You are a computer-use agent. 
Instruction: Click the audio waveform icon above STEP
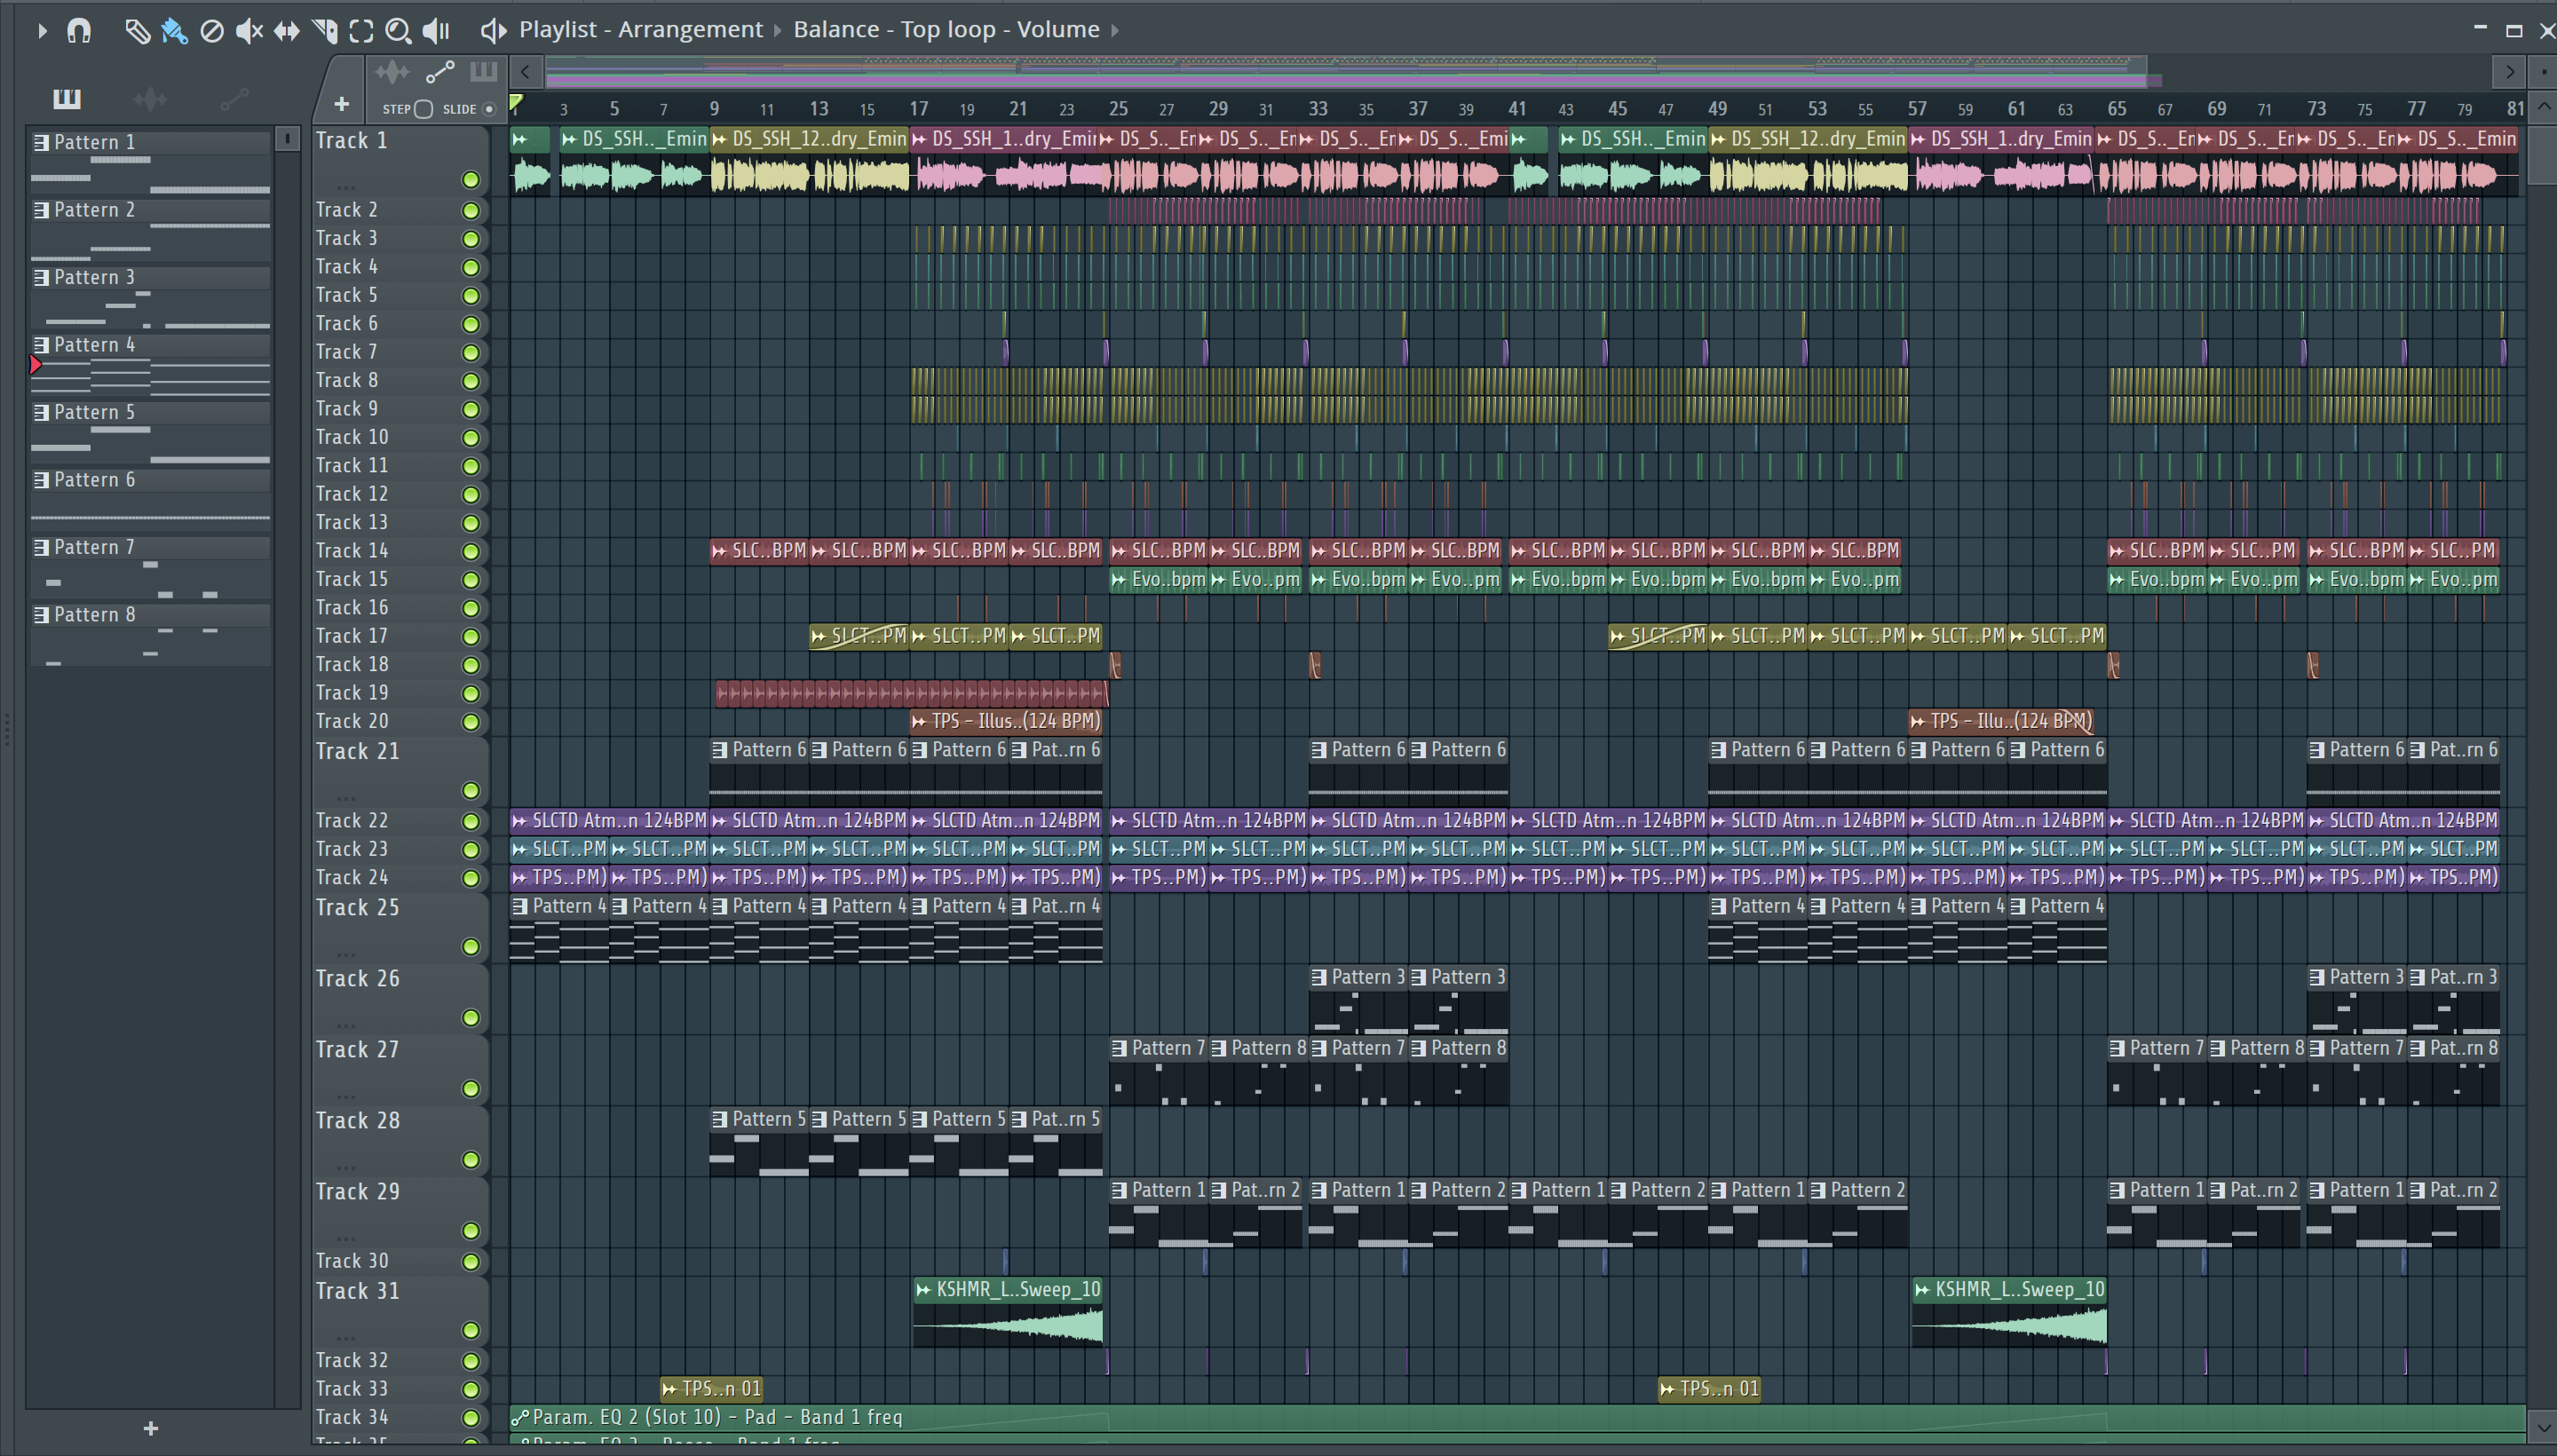(392, 72)
